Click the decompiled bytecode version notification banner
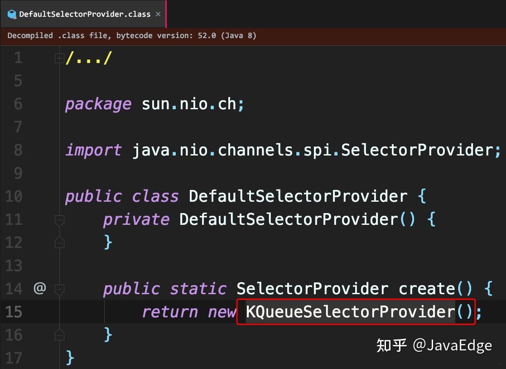The height and width of the screenshot is (369, 506). click(x=131, y=35)
